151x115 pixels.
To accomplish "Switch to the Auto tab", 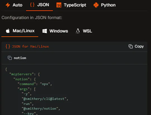I will (x=14, y=5).
